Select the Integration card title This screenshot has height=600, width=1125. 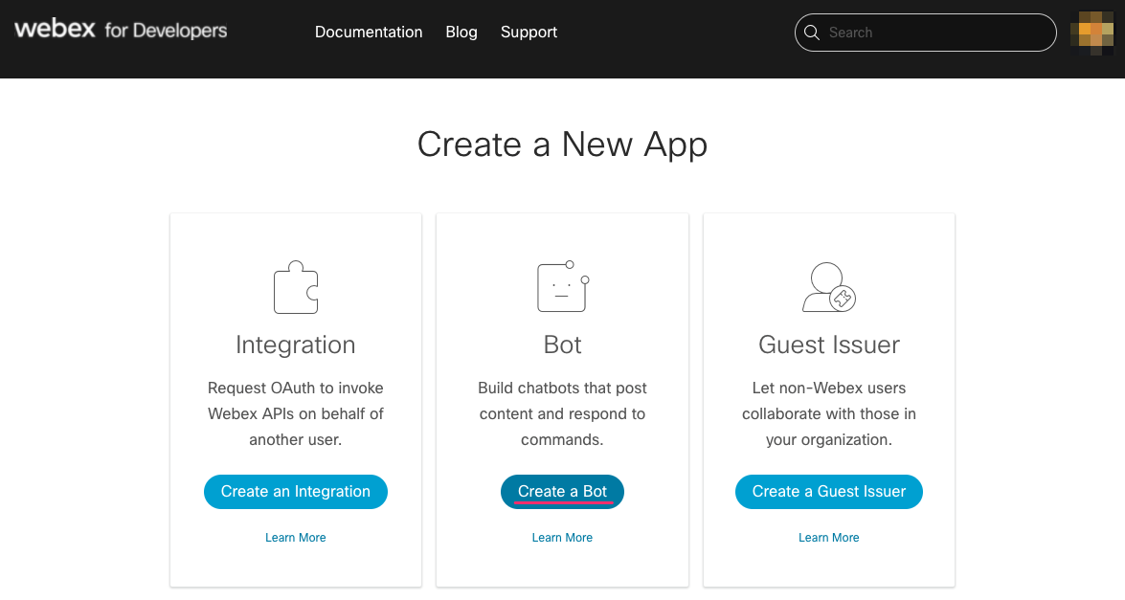[296, 344]
